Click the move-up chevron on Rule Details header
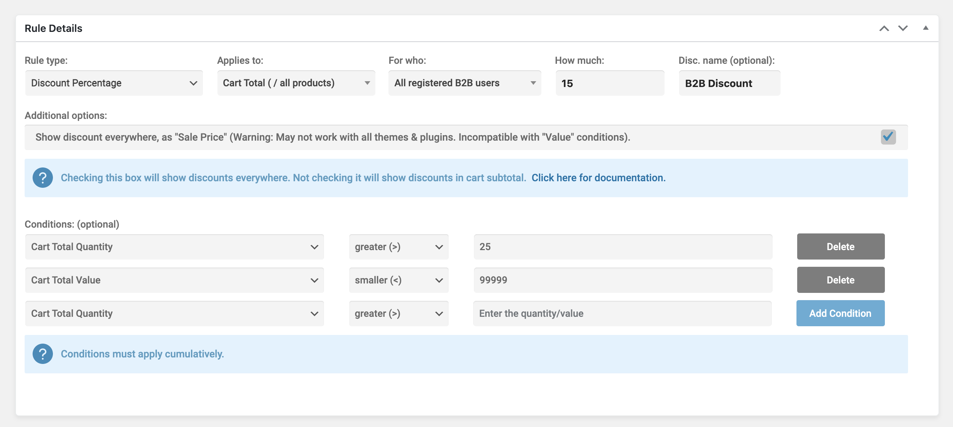 tap(884, 28)
